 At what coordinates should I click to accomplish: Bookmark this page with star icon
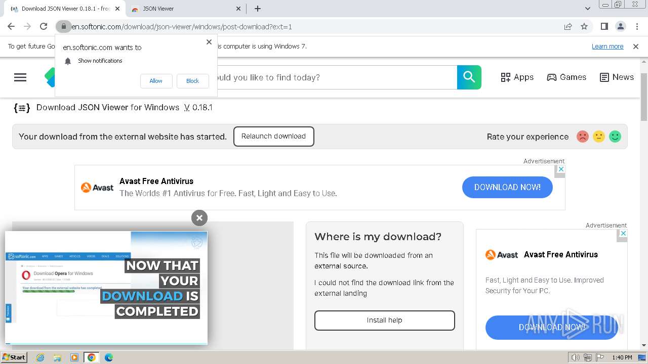click(x=584, y=26)
